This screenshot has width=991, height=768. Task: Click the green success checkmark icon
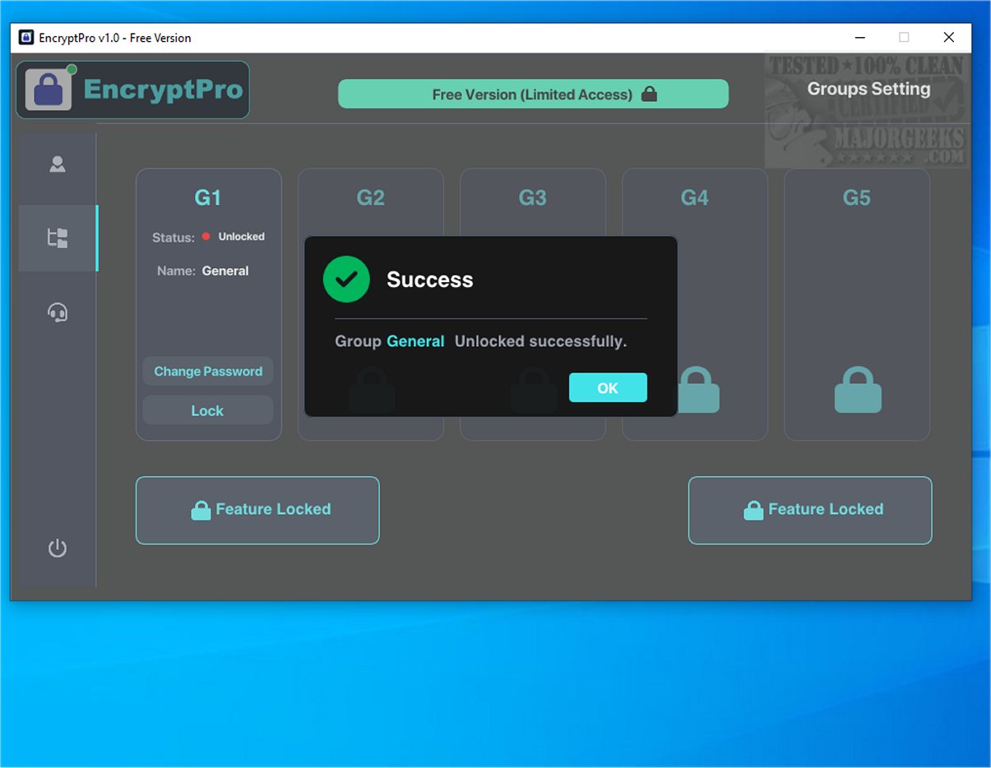[x=346, y=279]
